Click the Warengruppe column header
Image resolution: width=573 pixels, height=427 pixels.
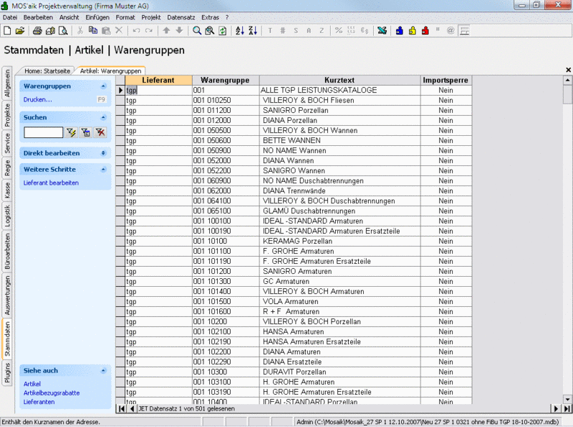point(226,80)
